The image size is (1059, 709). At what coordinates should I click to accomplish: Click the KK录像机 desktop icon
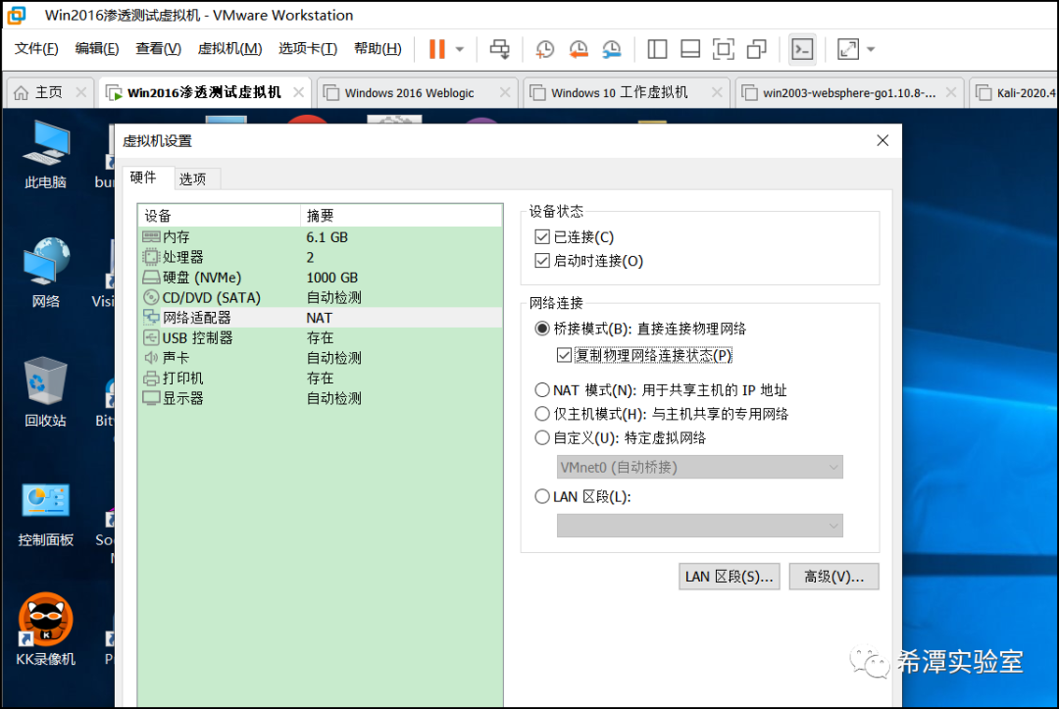pos(45,630)
